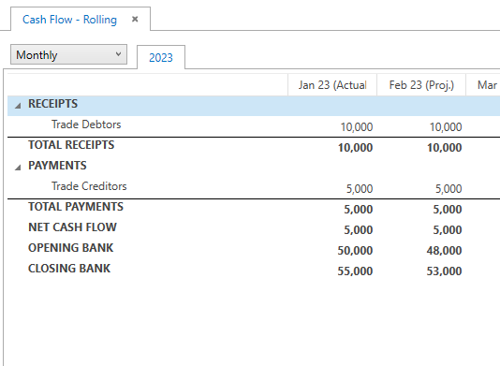Click Trade Debtors Feb 23 value 10,000
Image resolution: width=500 pixels, height=366 pixels.
point(446,127)
